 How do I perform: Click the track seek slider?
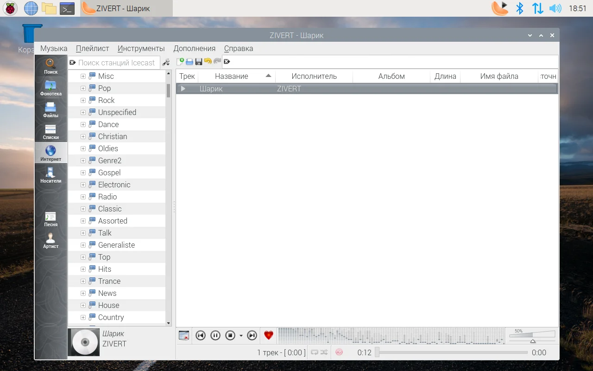(x=452, y=352)
